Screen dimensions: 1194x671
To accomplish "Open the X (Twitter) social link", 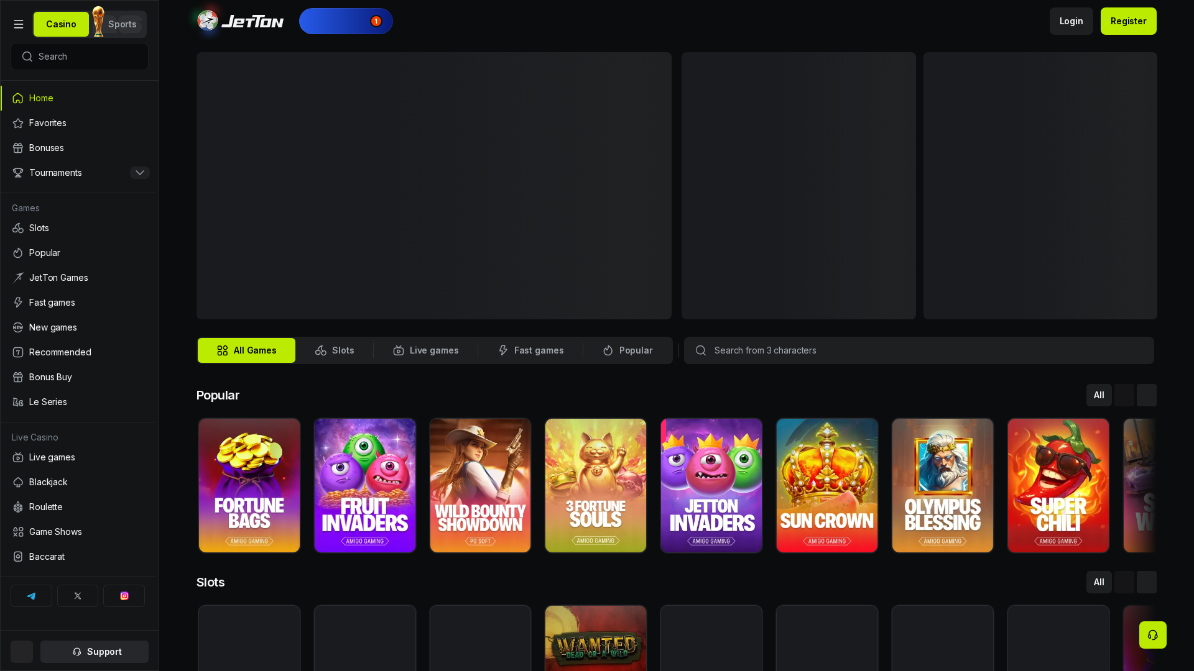I will [78, 596].
